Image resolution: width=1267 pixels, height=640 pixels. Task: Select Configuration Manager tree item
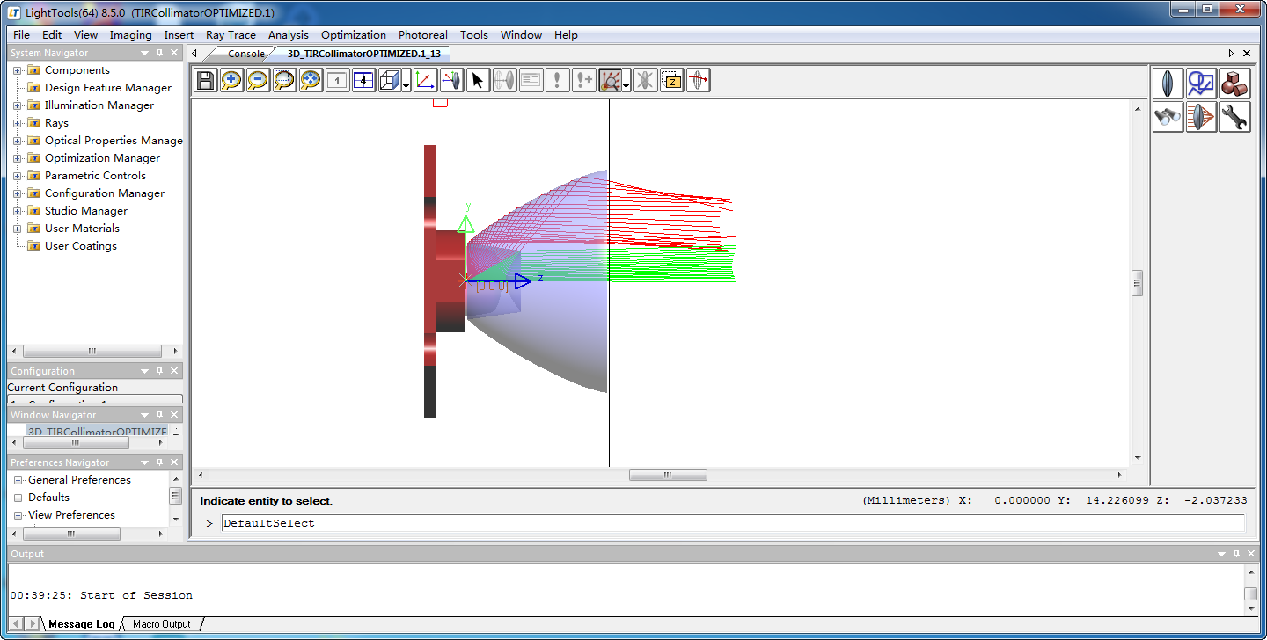(x=104, y=193)
